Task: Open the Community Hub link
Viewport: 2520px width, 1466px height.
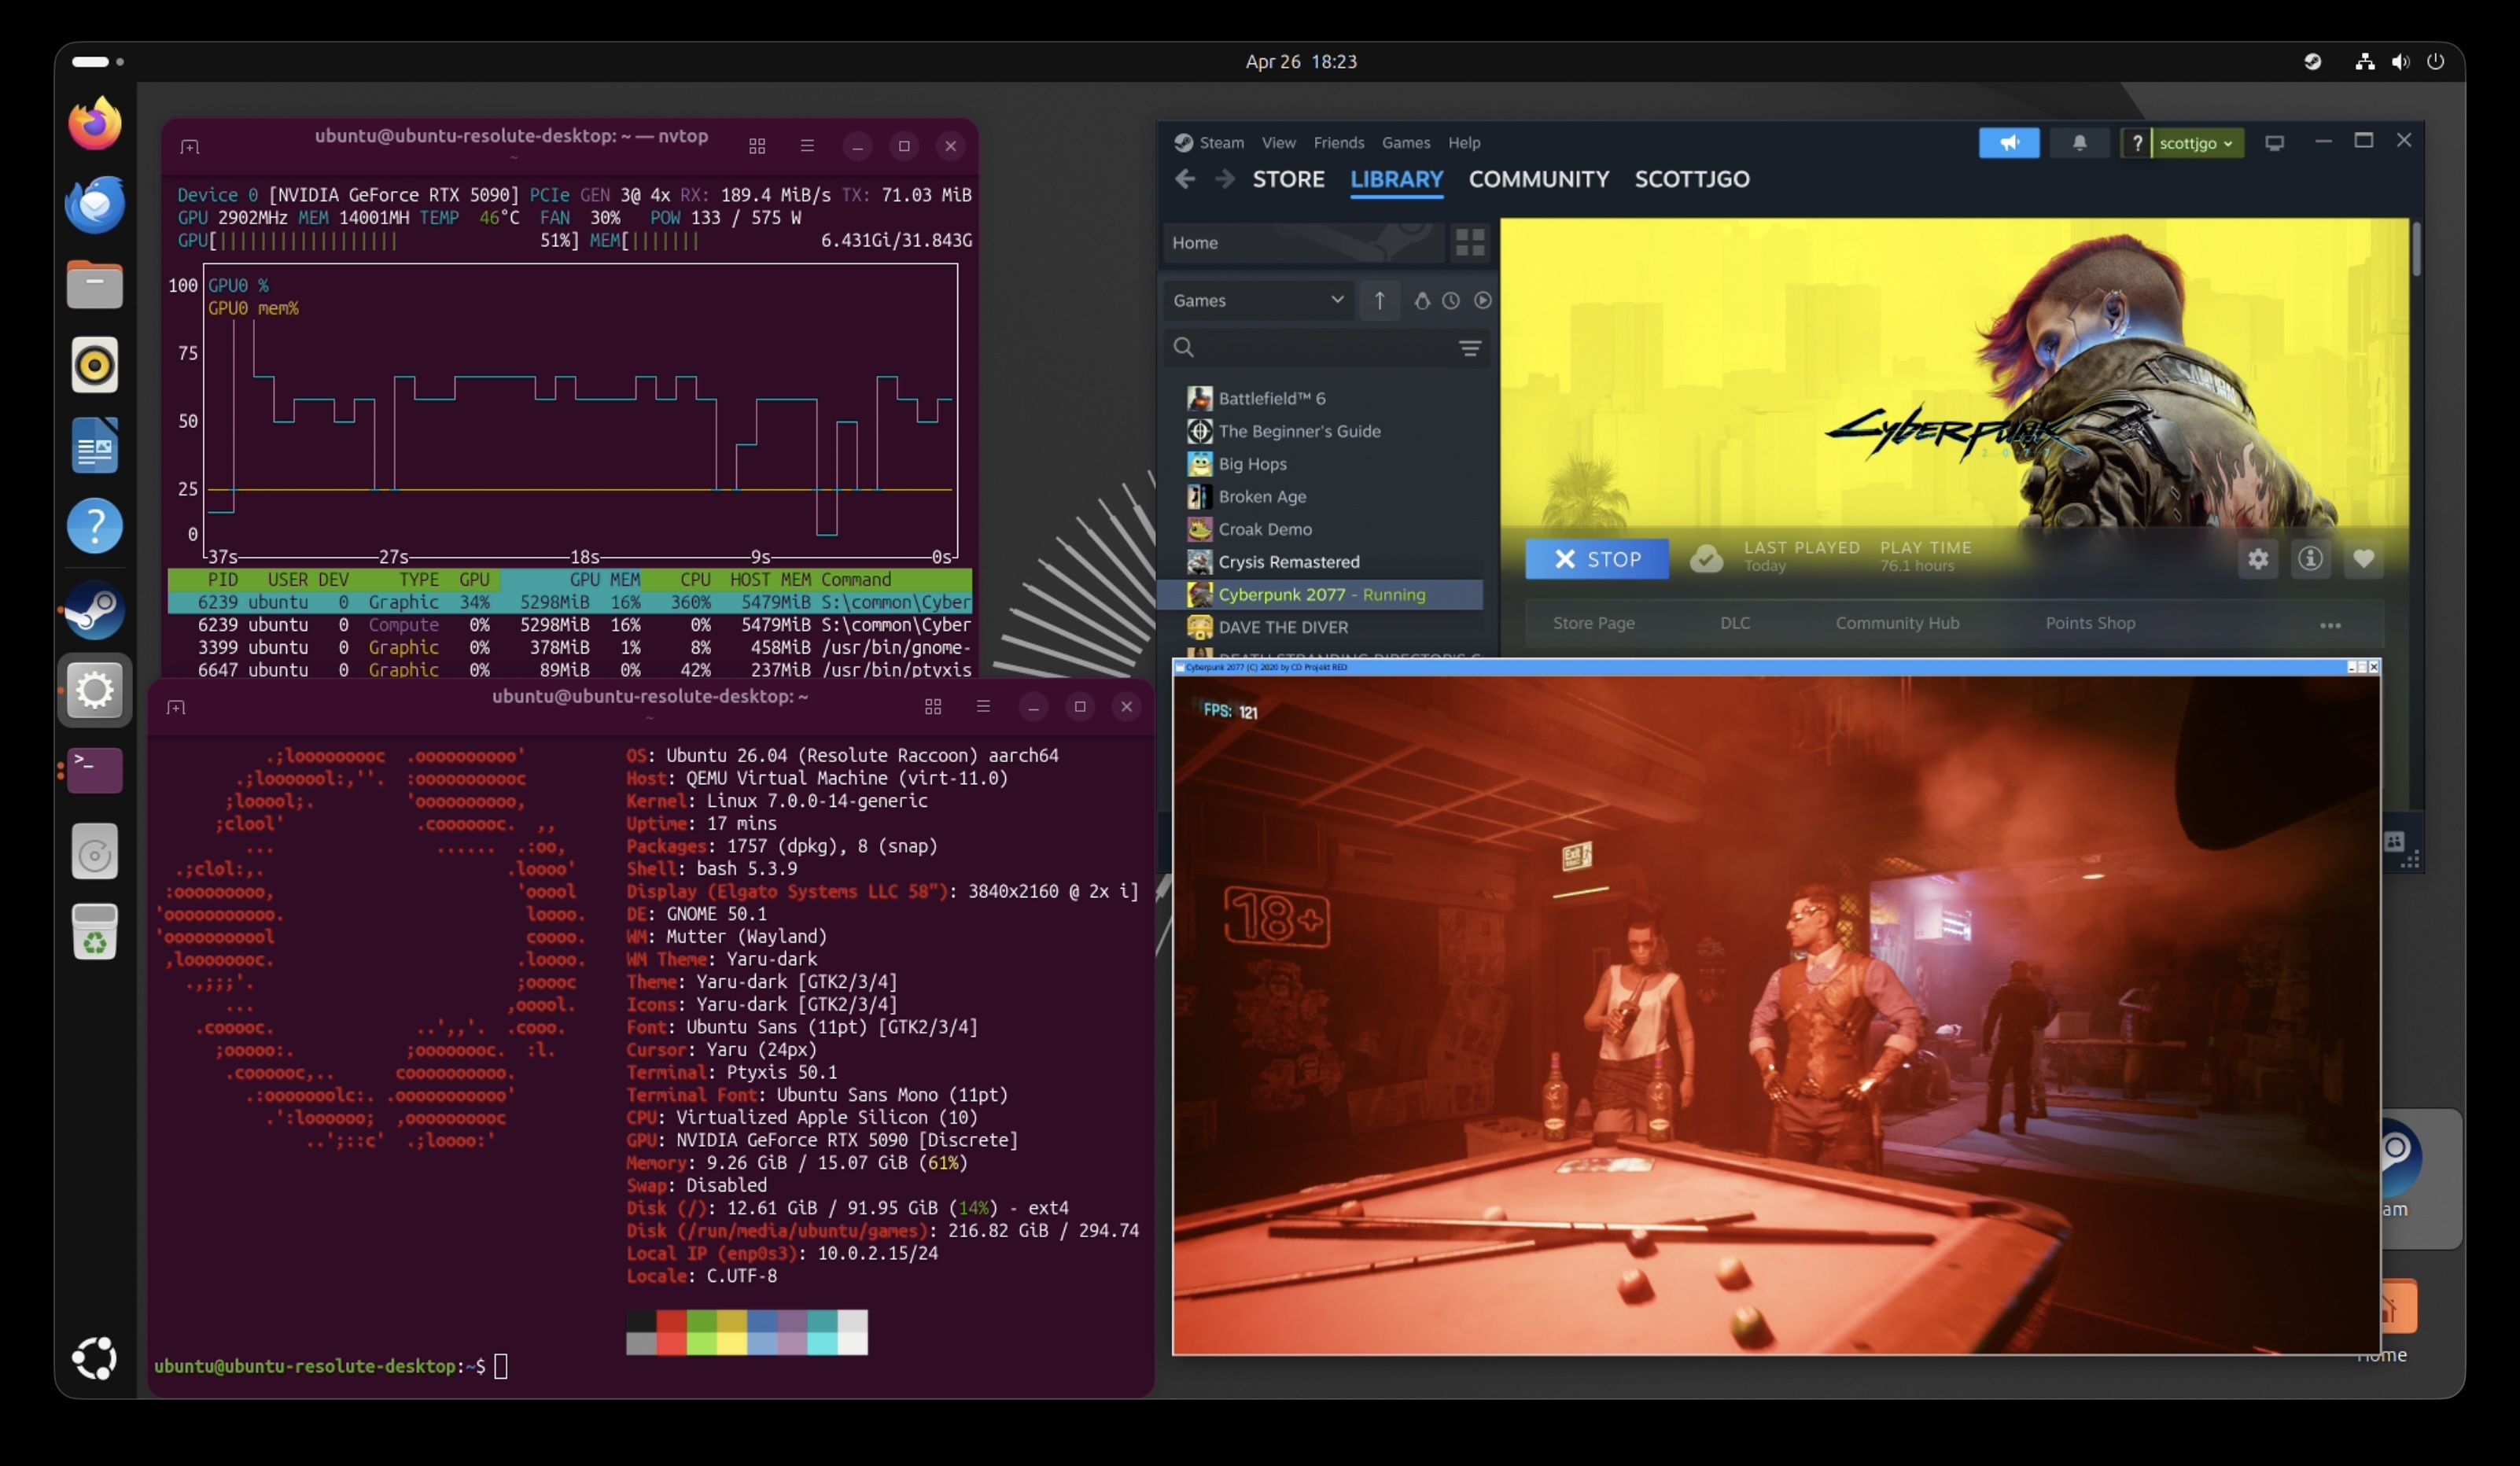Action: (x=1897, y=623)
